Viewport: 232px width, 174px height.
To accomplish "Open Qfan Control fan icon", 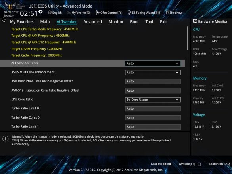I will pyautogui.click(x=97, y=13).
